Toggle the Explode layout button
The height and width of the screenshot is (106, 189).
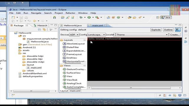pos(156,30)
